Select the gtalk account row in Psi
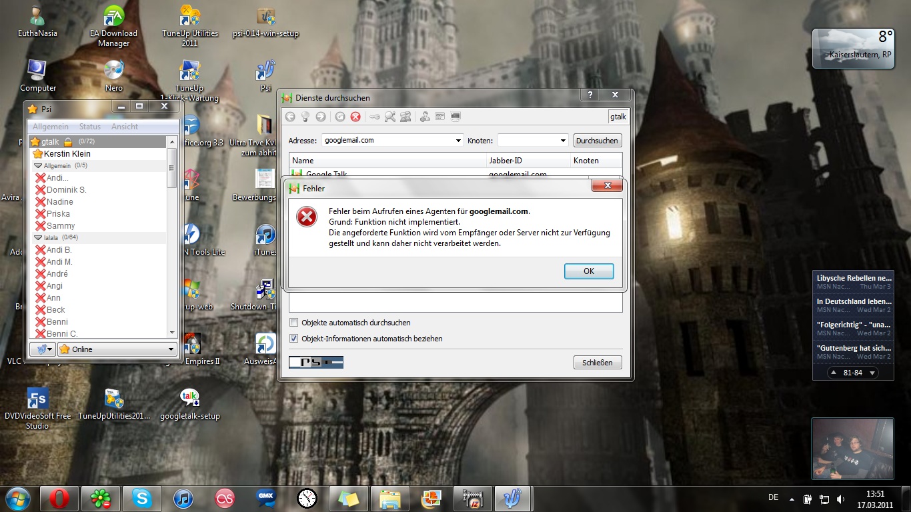Image resolution: width=911 pixels, height=512 pixels. click(98, 142)
